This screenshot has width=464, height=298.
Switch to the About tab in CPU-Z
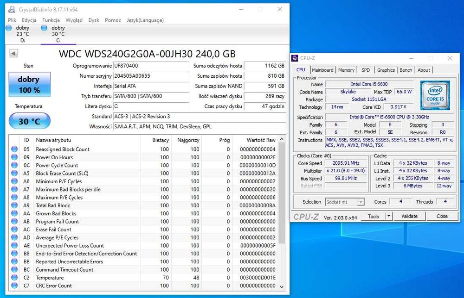pyautogui.click(x=424, y=70)
